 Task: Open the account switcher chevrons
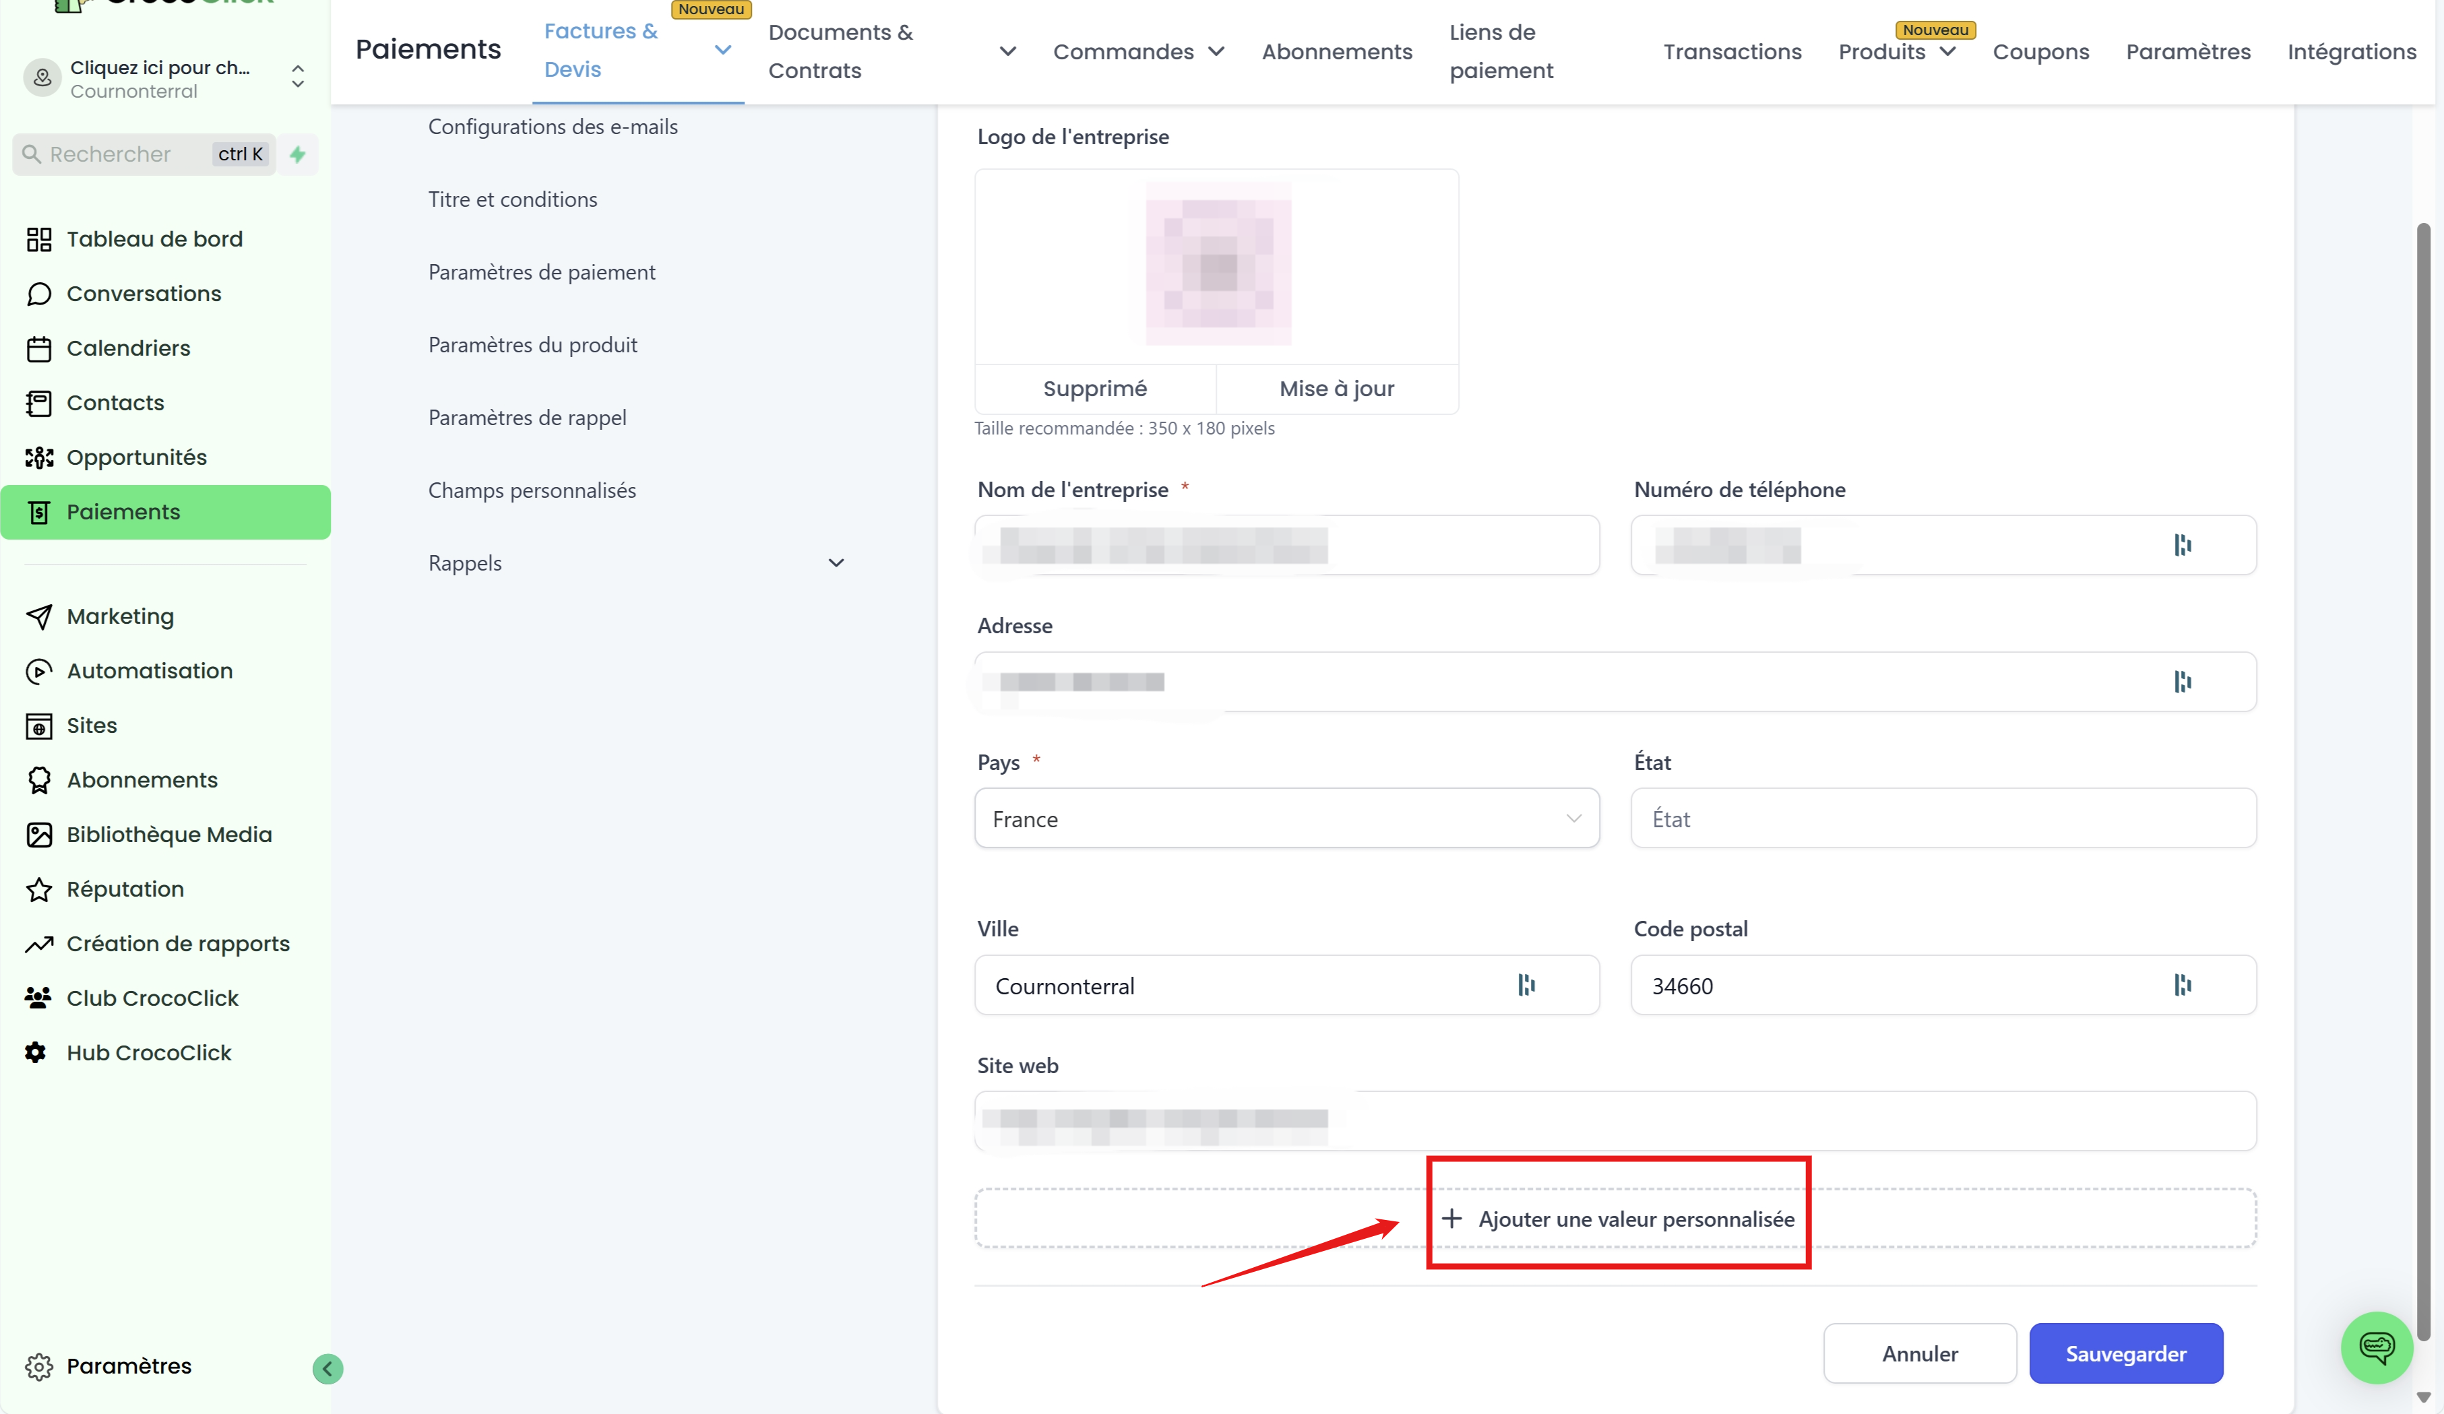[x=298, y=77]
